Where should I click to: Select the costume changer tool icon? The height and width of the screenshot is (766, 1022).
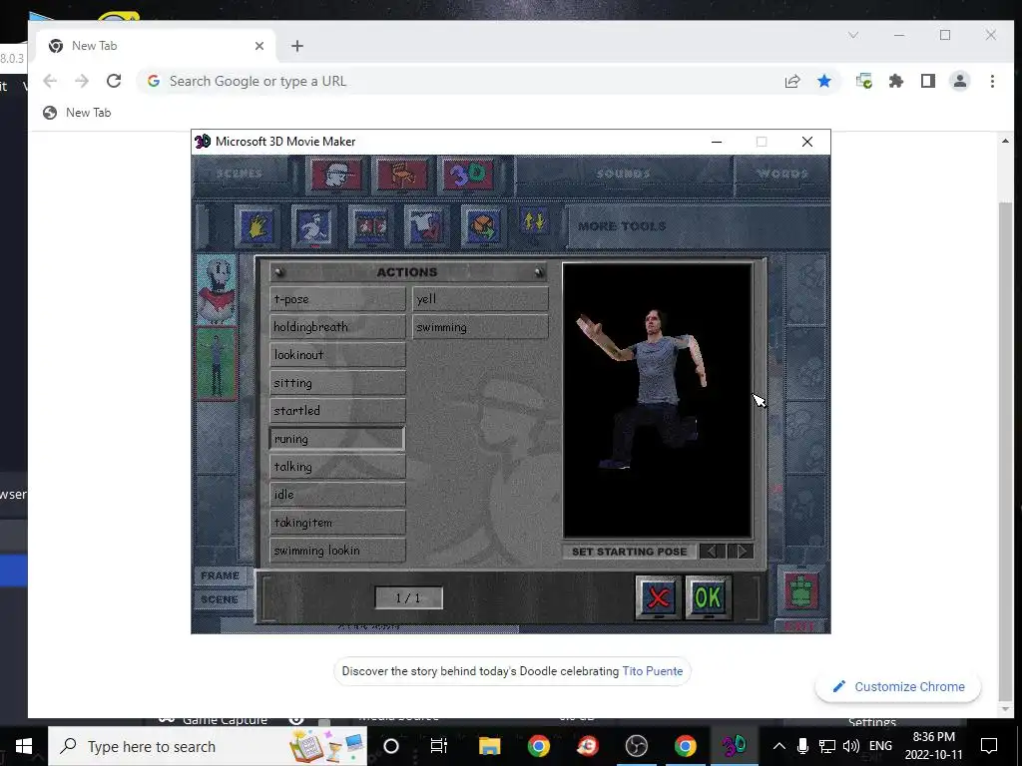pos(425,226)
